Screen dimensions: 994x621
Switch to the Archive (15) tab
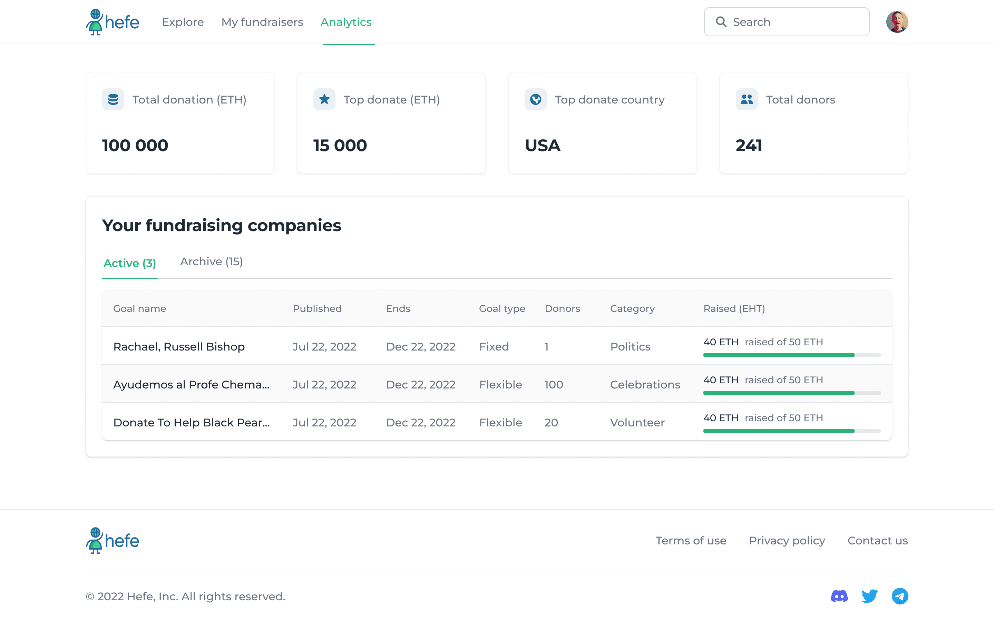pos(212,262)
